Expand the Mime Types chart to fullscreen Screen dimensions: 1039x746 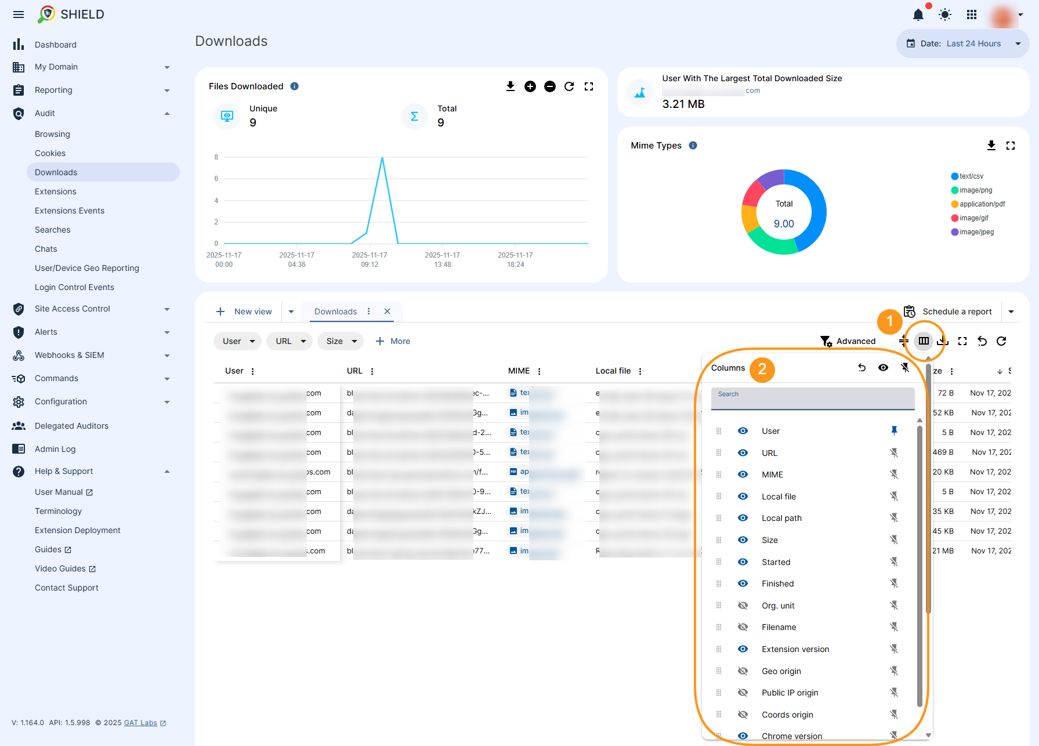point(1011,145)
